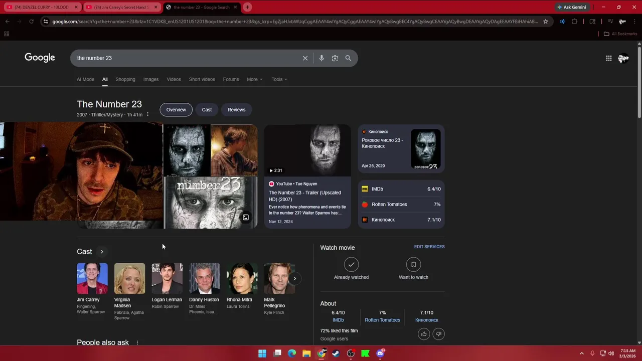Bookmark this page with the star icon
The height and width of the screenshot is (361, 642).
tap(546, 22)
